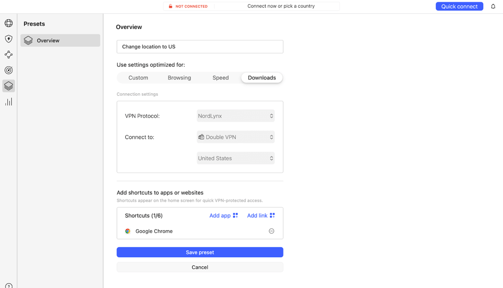503x288 pixels.
Task: Select the Presets layers icon in sidebar
Action: (9, 86)
